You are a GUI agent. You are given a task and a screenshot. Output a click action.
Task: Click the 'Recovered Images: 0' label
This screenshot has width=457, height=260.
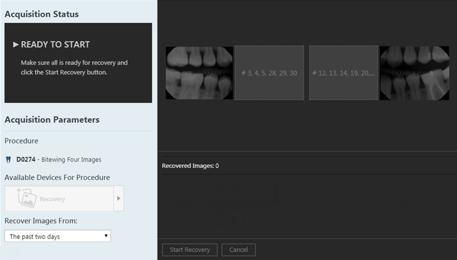tap(190, 165)
